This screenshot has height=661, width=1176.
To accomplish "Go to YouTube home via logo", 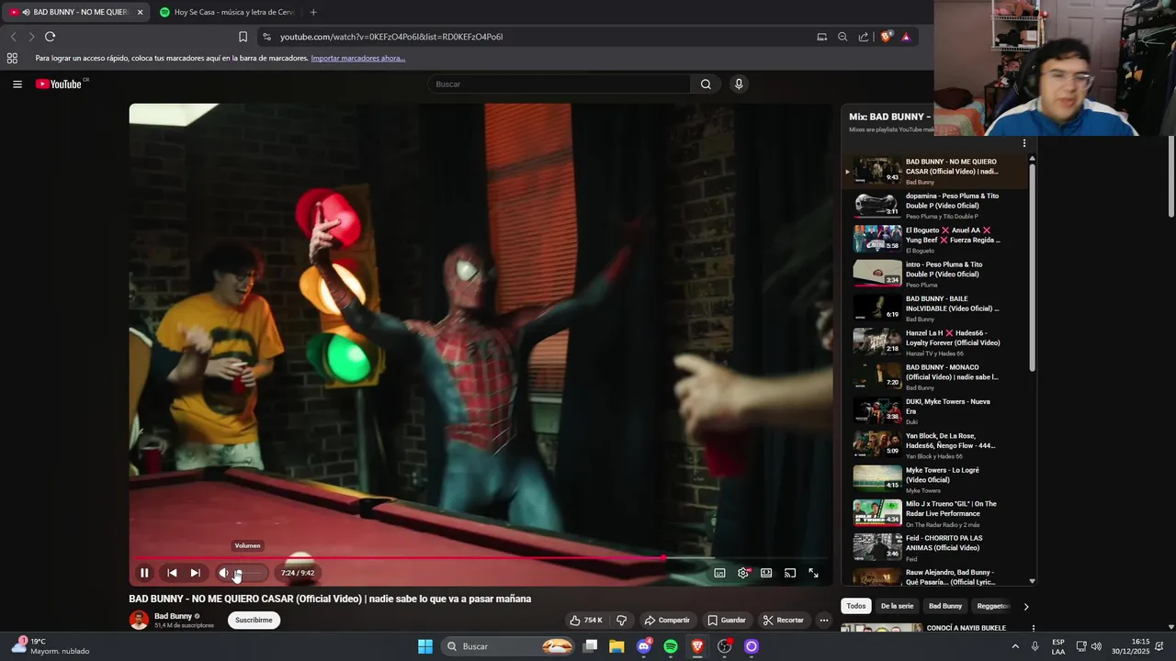I will coord(61,84).
